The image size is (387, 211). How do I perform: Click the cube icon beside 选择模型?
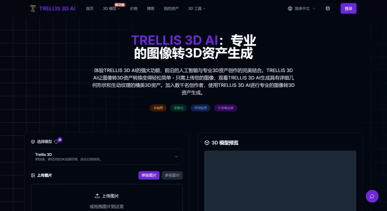pos(33,142)
